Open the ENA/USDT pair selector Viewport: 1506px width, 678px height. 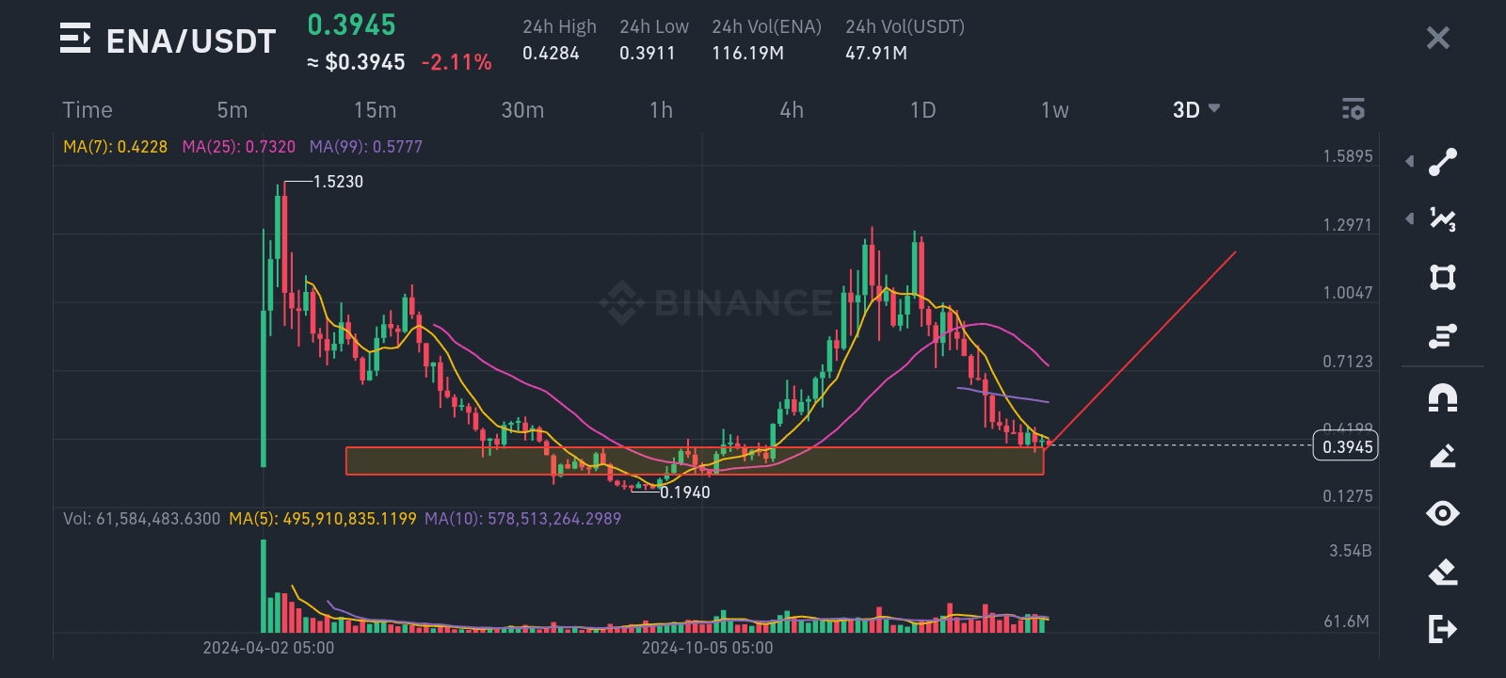coord(191,40)
